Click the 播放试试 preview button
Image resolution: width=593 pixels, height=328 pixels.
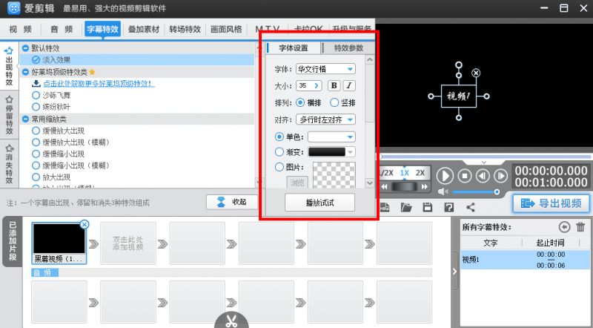(319, 203)
